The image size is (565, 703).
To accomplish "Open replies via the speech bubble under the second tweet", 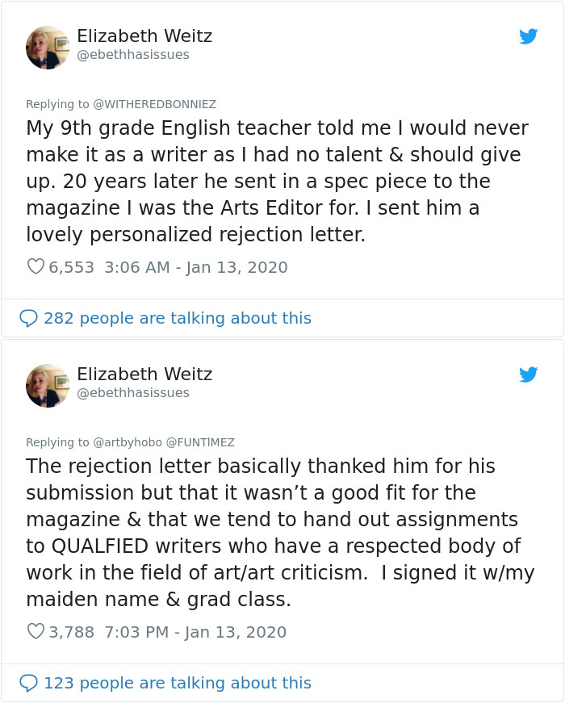I will [x=27, y=683].
